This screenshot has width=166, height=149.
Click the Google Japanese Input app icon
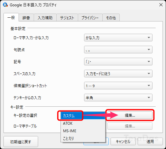point(5,5)
